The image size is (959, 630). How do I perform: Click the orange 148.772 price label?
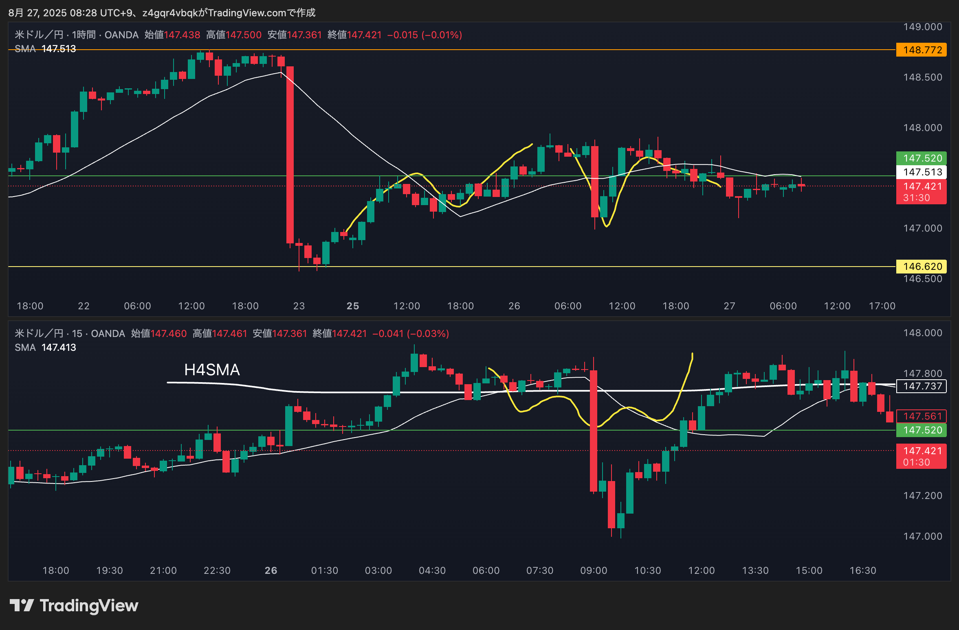[921, 50]
